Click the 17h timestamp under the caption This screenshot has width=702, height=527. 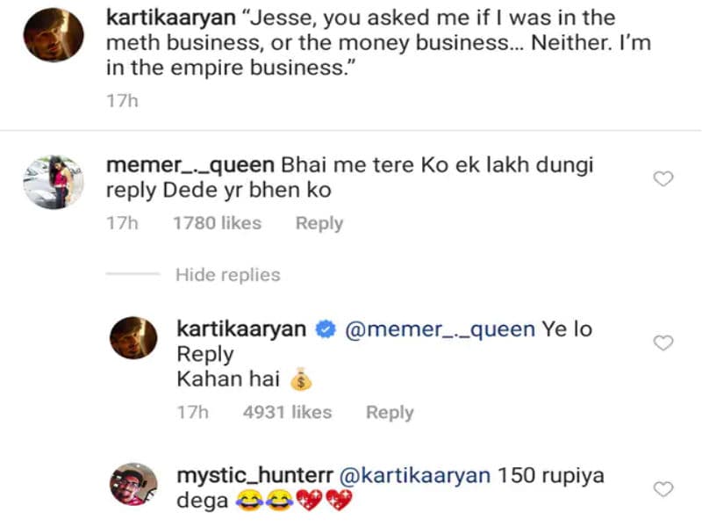point(122,101)
